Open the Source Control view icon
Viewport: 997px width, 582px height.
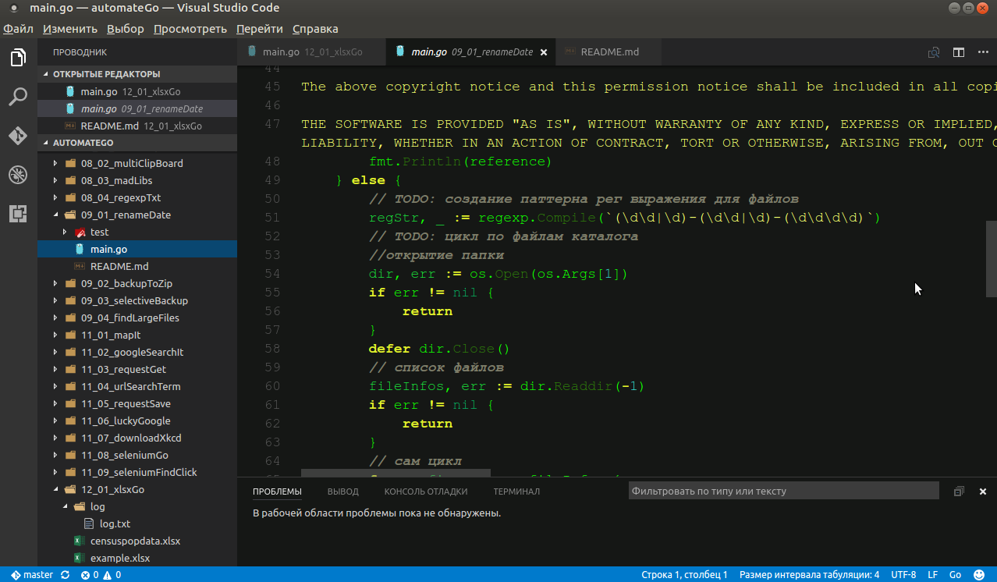(x=18, y=136)
